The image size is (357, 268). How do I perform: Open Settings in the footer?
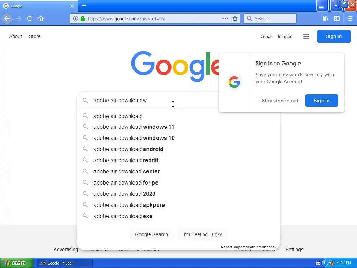[x=294, y=250]
